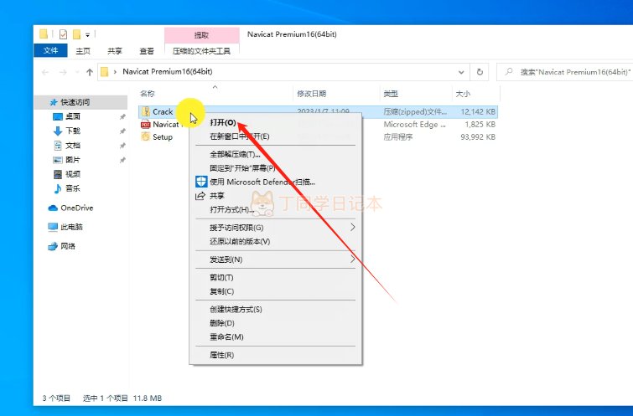This screenshot has height=416, width=633.
Task: Go forward with the right arrow button
Action: (63, 72)
